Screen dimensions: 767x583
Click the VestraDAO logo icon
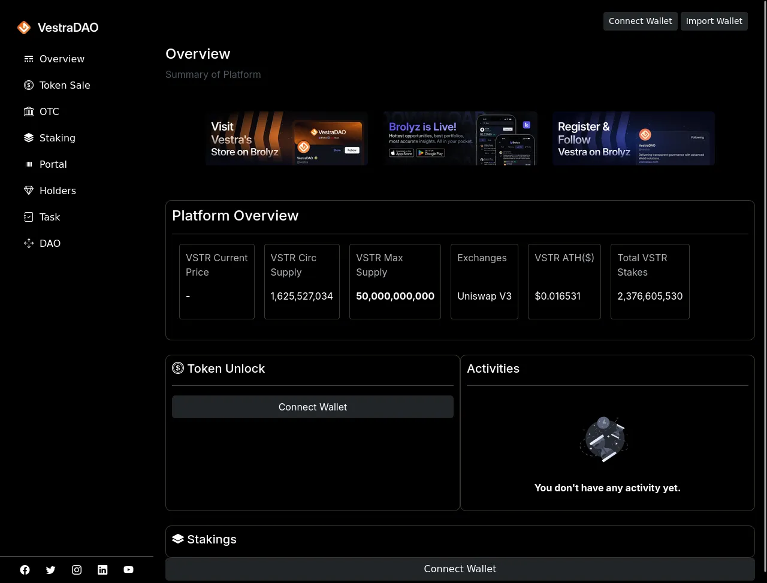click(x=24, y=28)
